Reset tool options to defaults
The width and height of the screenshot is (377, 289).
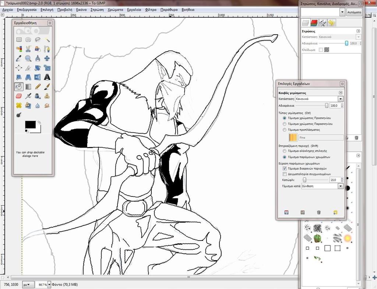335,213
